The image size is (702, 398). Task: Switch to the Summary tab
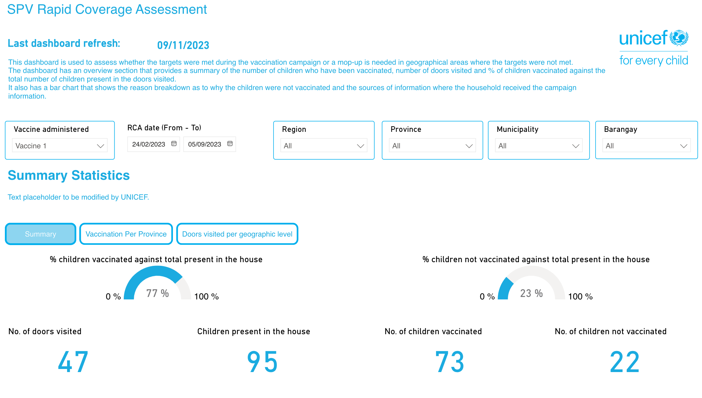(x=41, y=234)
